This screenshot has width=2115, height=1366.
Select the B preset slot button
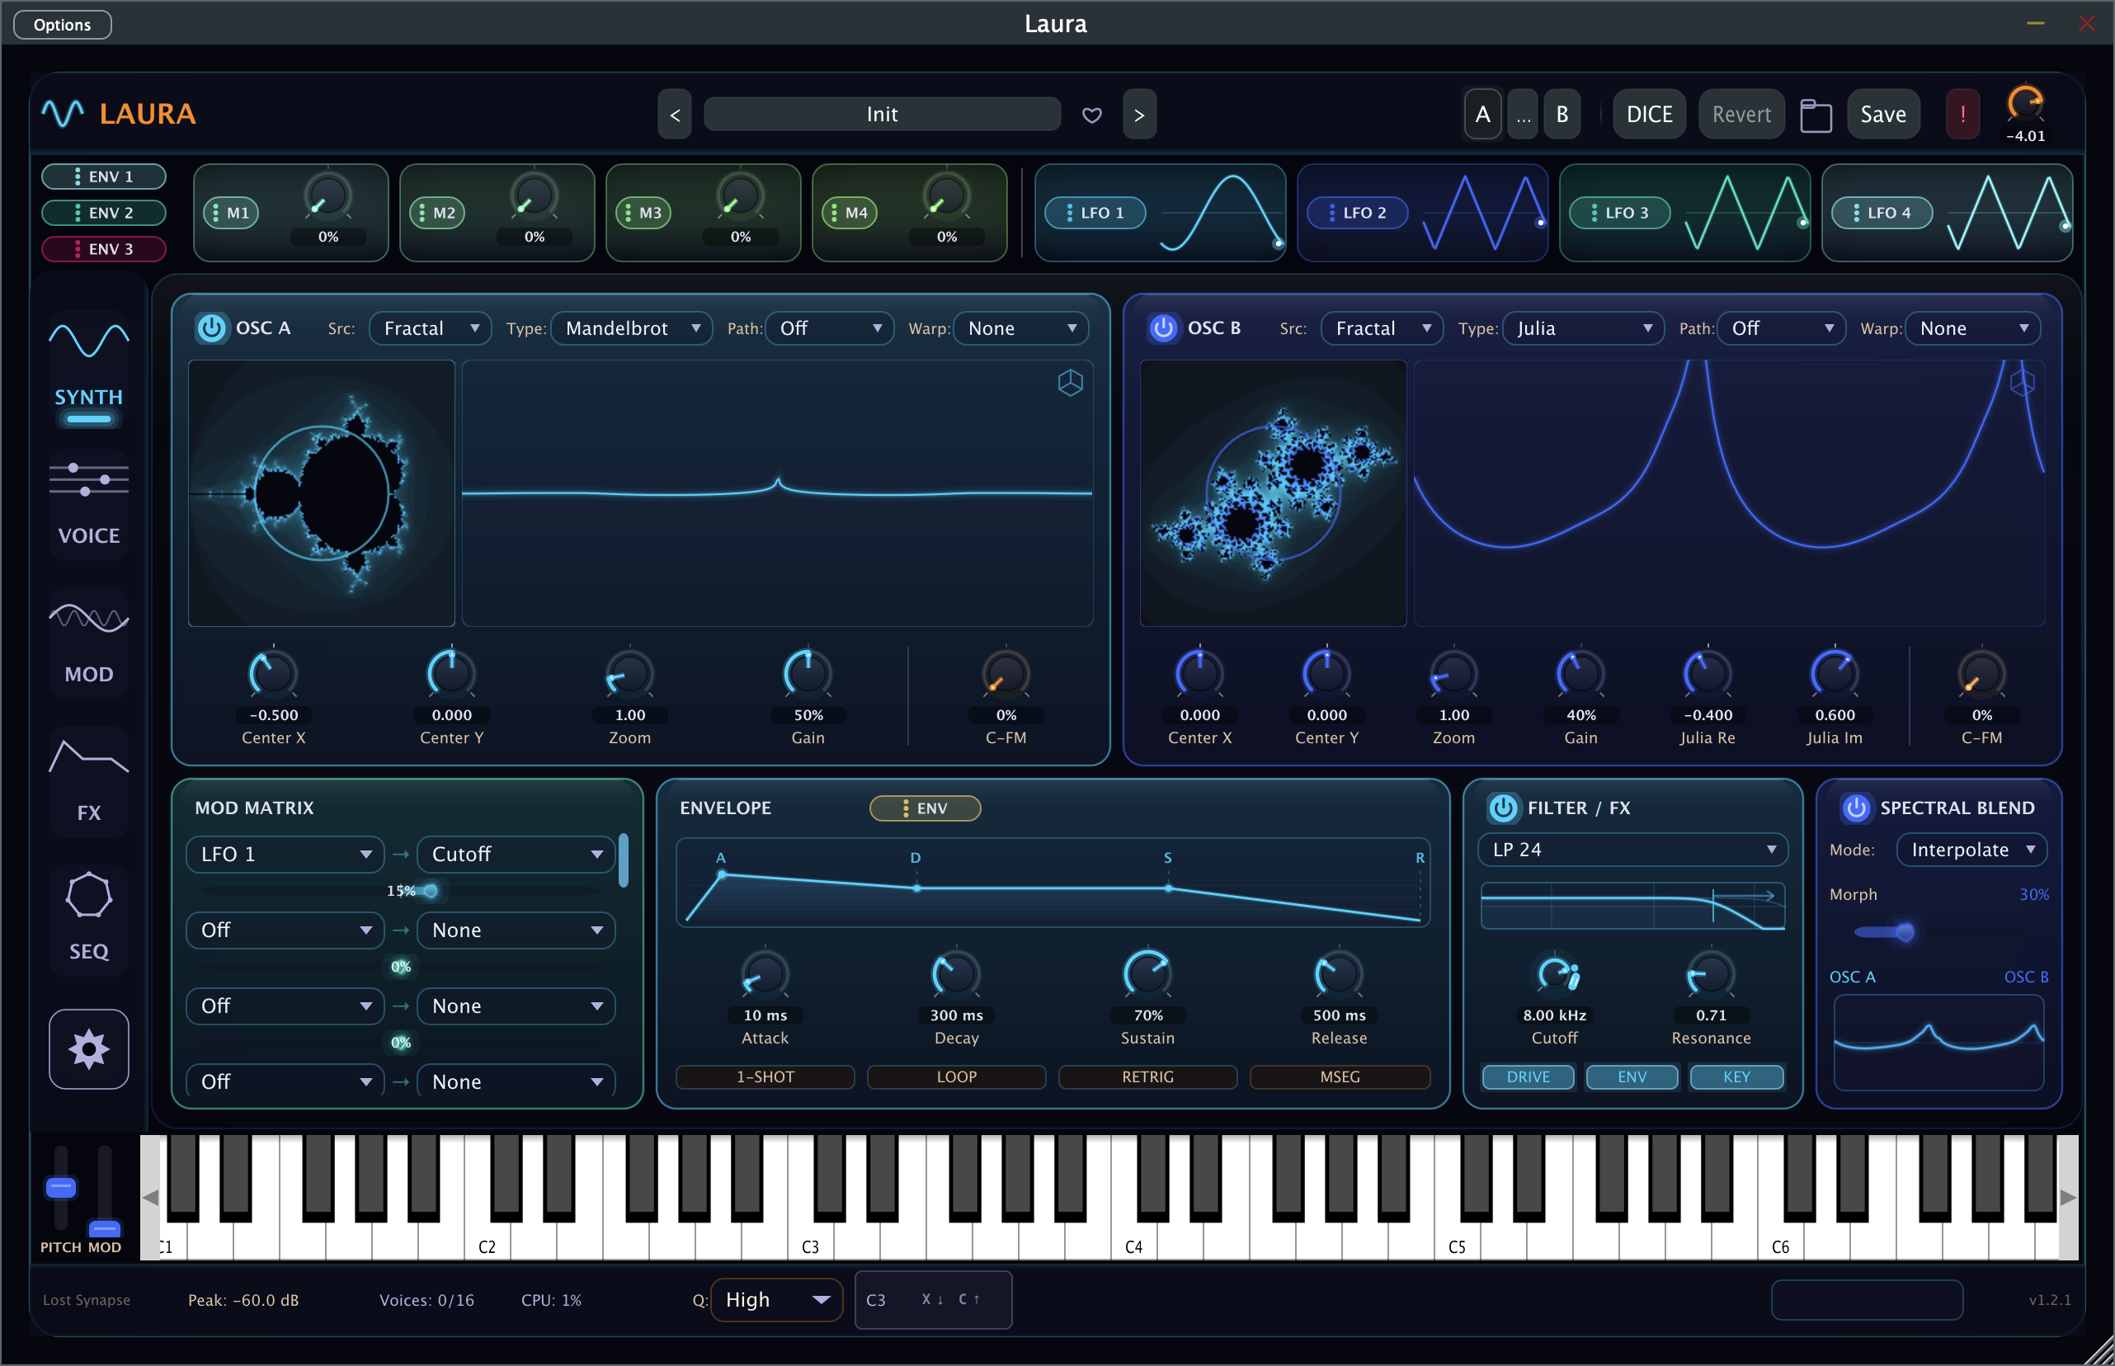[x=1562, y=115]
